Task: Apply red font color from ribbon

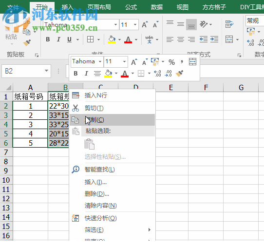Action: click(128, 40)
